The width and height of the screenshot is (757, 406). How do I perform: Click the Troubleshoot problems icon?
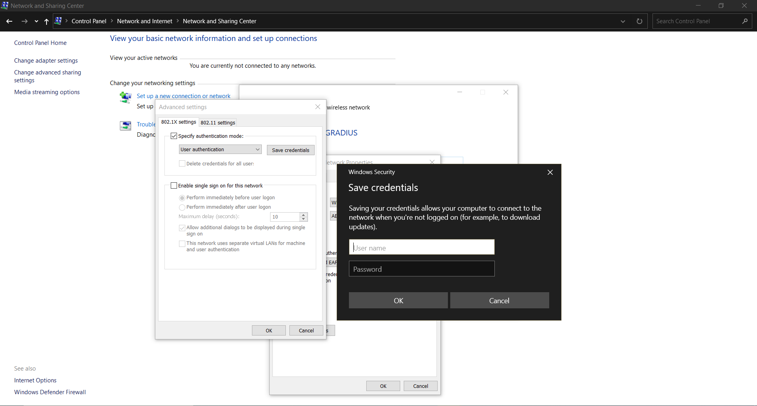click(x=125, y=126)
